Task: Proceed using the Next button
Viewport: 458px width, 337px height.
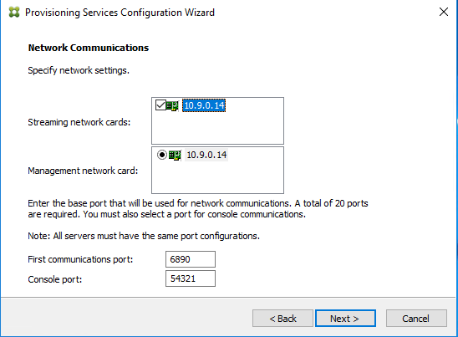Action: pos(345,319)
